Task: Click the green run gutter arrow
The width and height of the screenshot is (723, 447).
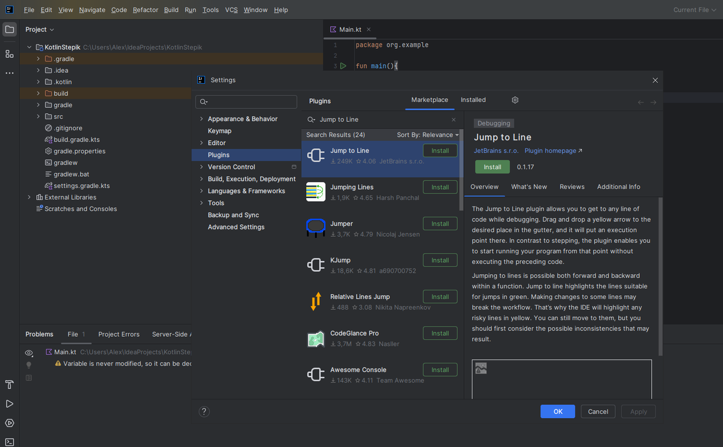Action: (x=343, y=66)
